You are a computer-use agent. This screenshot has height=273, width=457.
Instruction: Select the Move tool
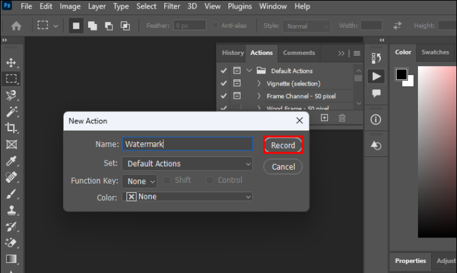pyautogui.click(x=11, y=62)
